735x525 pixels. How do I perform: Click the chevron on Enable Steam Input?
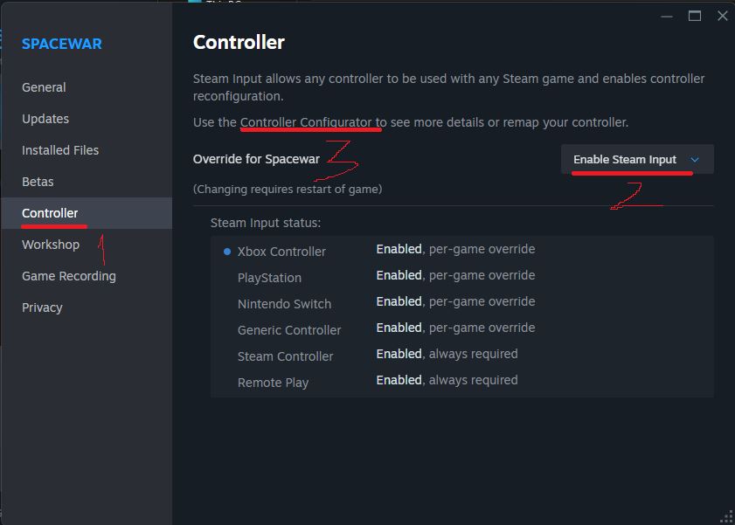coord(695,160)
